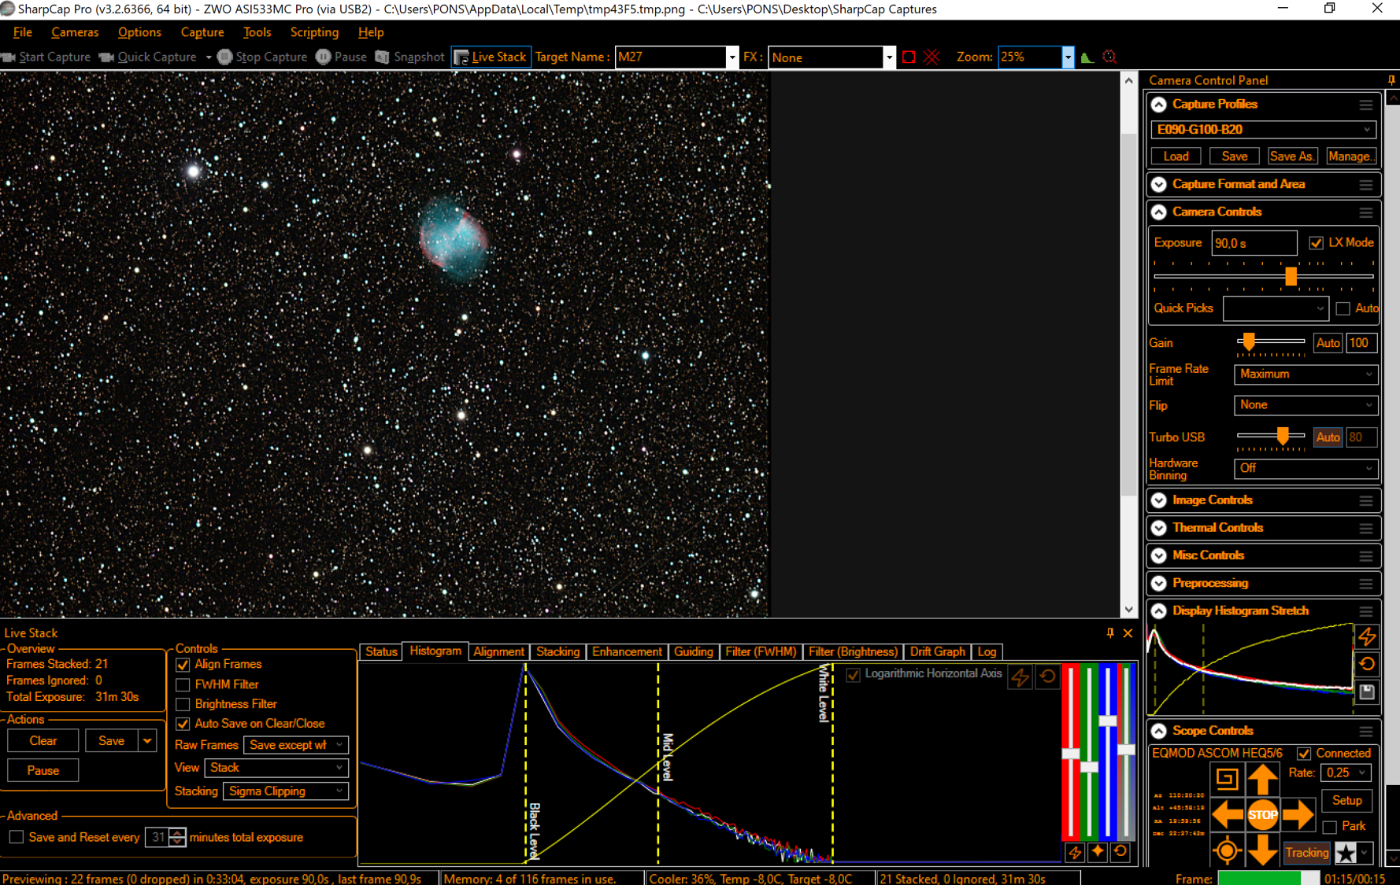Toggle the LX Mode checkbox
This screenshot has height=885, width=1400.
click(1316, 243)
